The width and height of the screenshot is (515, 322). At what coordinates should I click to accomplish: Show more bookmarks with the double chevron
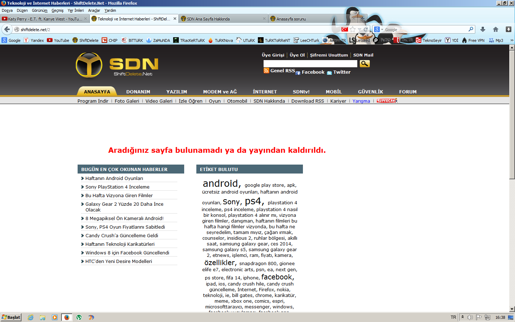click(512, 40)
